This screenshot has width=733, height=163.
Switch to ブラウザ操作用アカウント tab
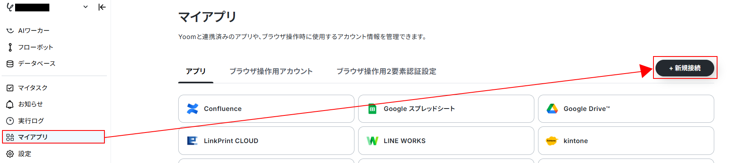(x=271, y=71)
